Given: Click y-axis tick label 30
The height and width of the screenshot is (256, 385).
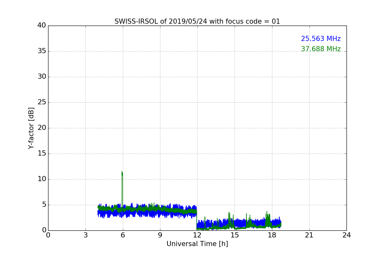Looking at the screenshot, I should coord(41,77).
